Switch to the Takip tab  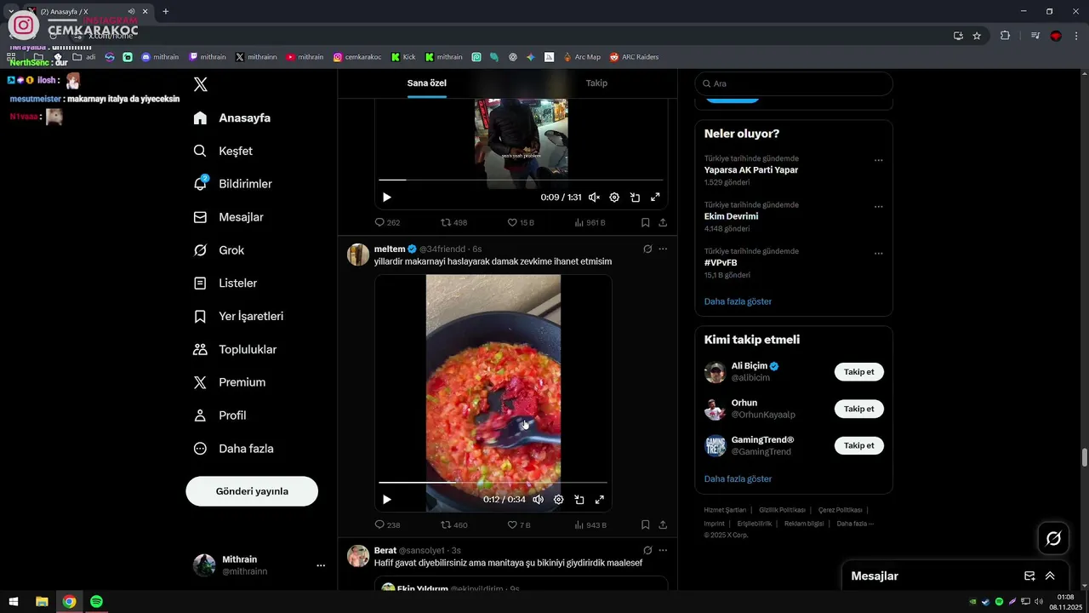tap(596, 83)
